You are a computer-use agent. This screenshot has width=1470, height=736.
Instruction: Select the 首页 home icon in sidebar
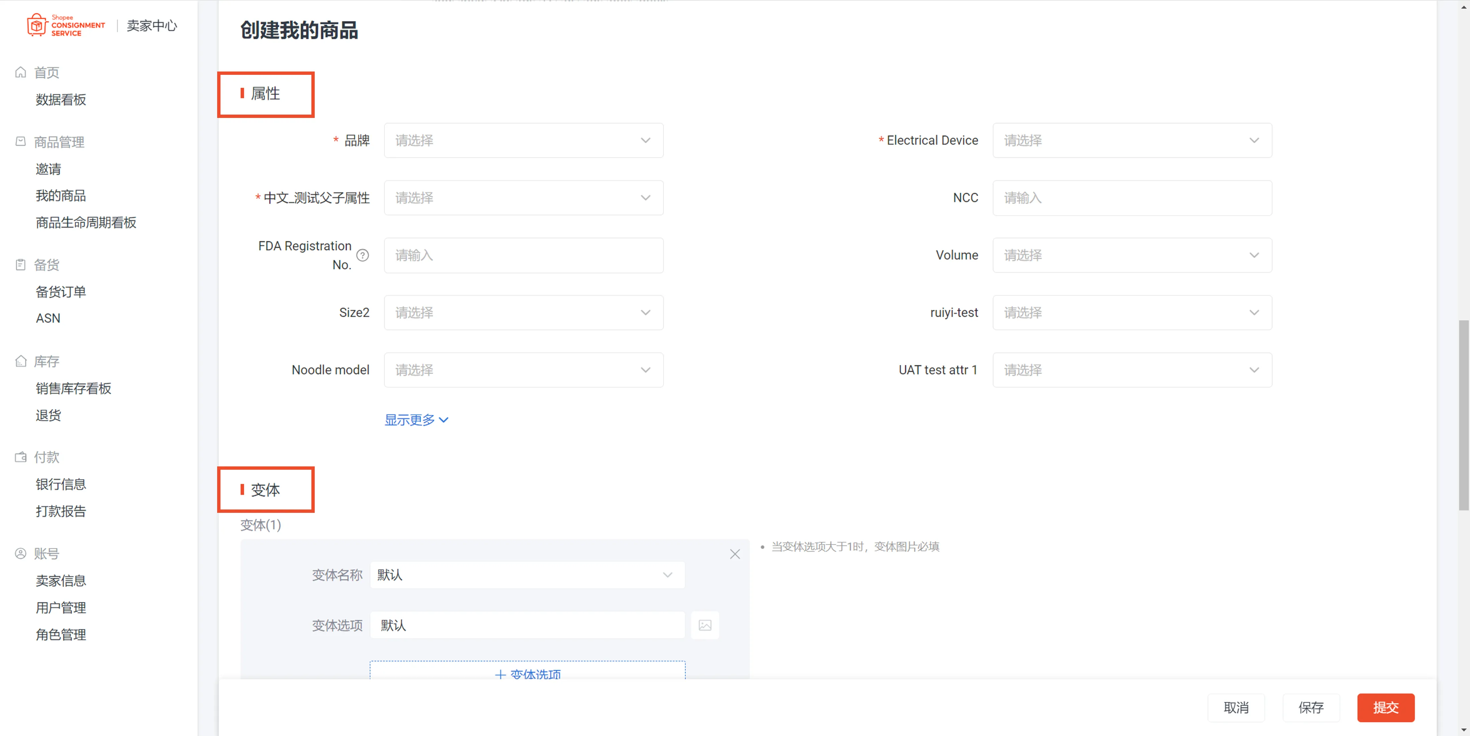click(20, 72)
